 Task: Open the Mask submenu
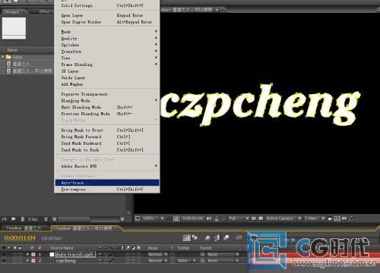(107, 32)
